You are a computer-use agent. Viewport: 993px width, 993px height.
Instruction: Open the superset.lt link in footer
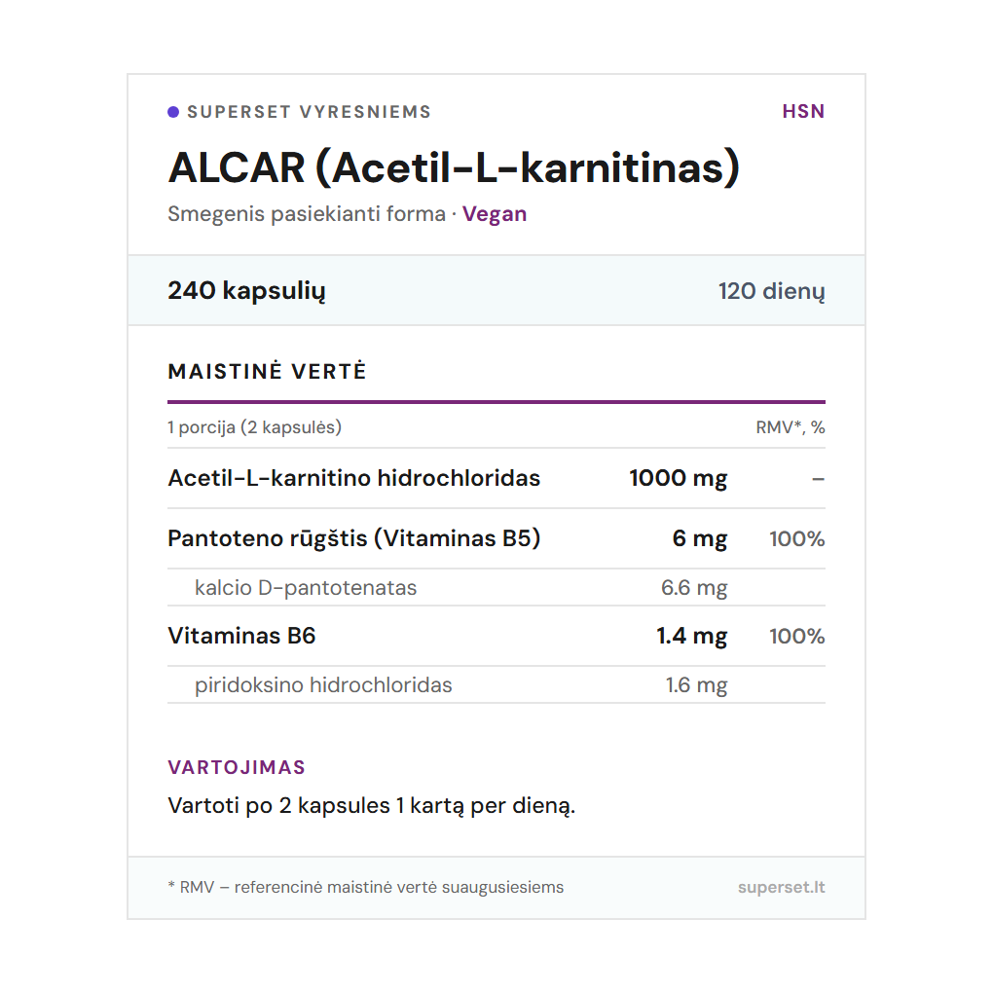(x=781, y=887)
